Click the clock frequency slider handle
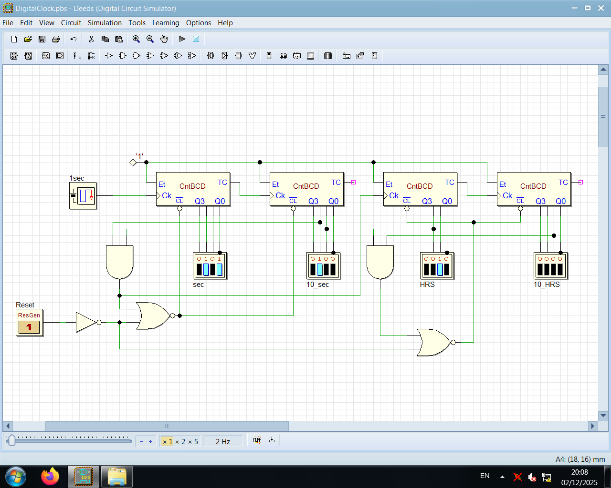Screen dimensions: 611x488 coord(12,440)
